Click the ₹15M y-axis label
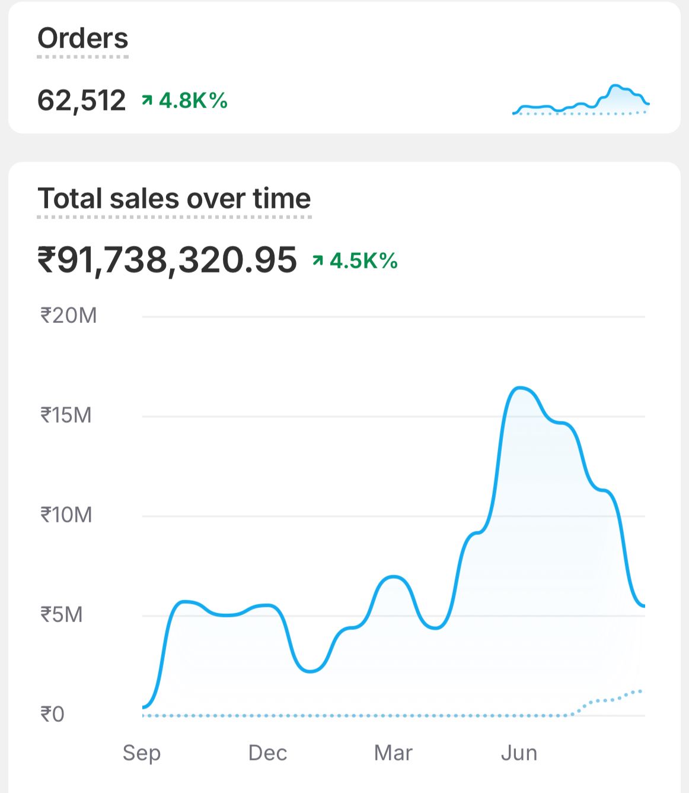The image size is (689, 793). (x=66, y=415)
